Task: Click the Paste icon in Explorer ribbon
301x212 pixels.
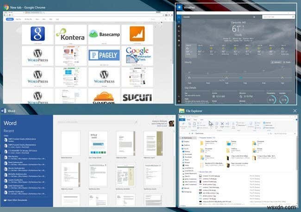Action: 194,125
